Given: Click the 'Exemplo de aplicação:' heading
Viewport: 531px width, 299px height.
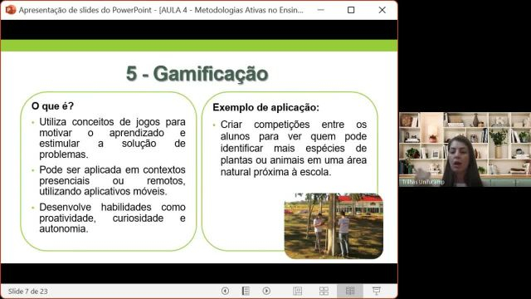Looking at the screenshot, I should coord(265,107).
